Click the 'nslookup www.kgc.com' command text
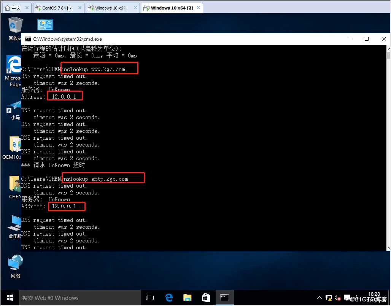Viewport: 391px width, 306px height. pyautogui.click(x=94, y=70)
